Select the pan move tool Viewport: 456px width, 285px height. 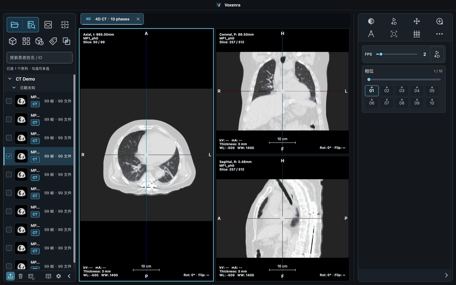coord(417,21)
